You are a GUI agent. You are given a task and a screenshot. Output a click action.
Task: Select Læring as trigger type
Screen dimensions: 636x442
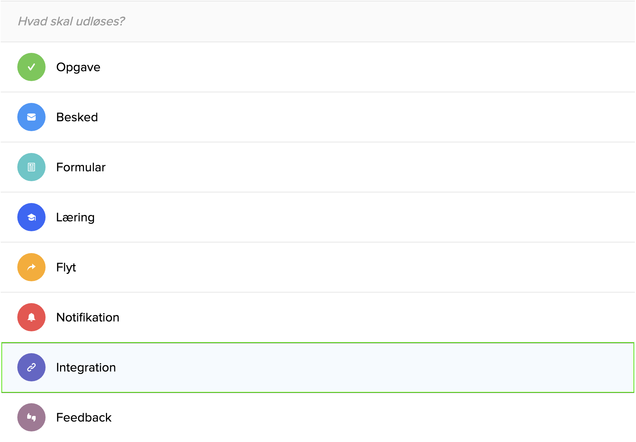pos(75,217)
